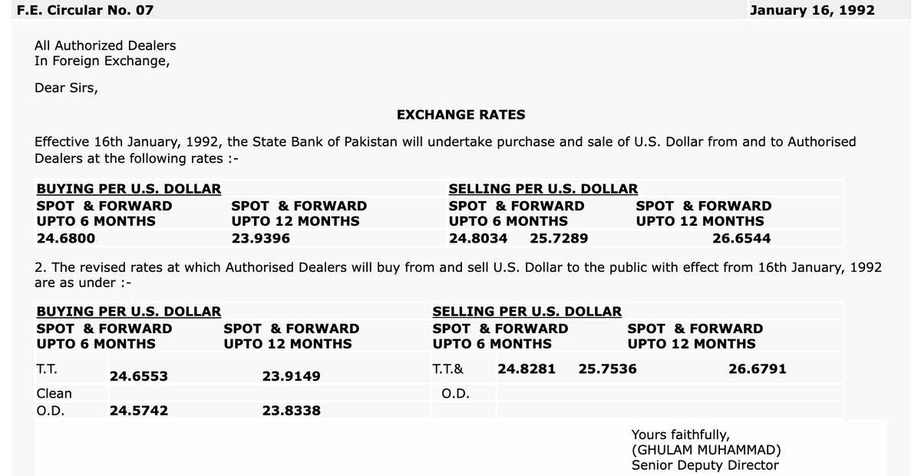Screen dimensions: 921x476
Task: Click the public selling rate 24.8281
Action: [527, 369]
